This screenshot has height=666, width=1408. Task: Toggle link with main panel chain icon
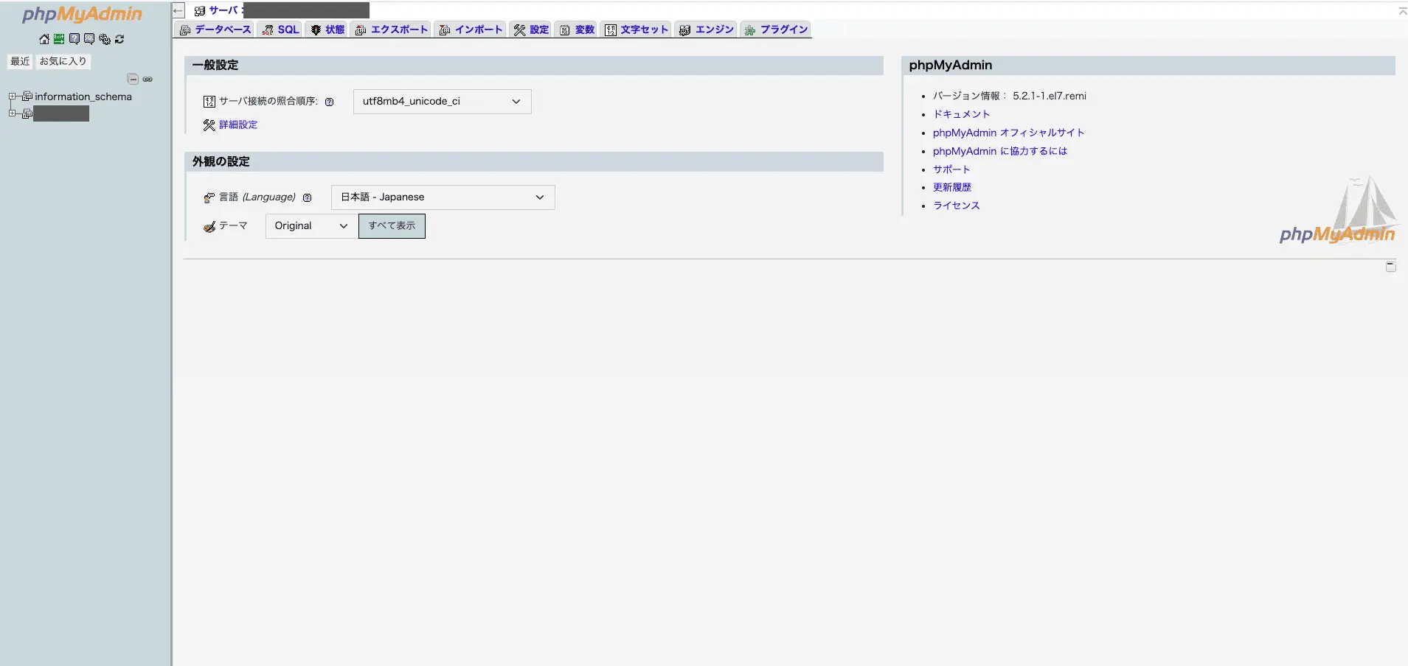[x=148, y=79]
